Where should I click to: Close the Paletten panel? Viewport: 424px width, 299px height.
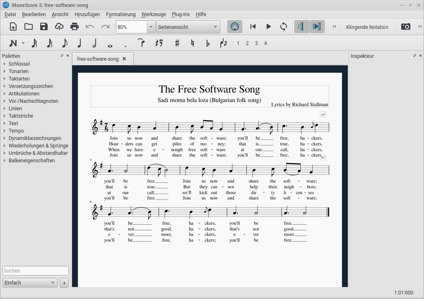click(x=67, y=55)
